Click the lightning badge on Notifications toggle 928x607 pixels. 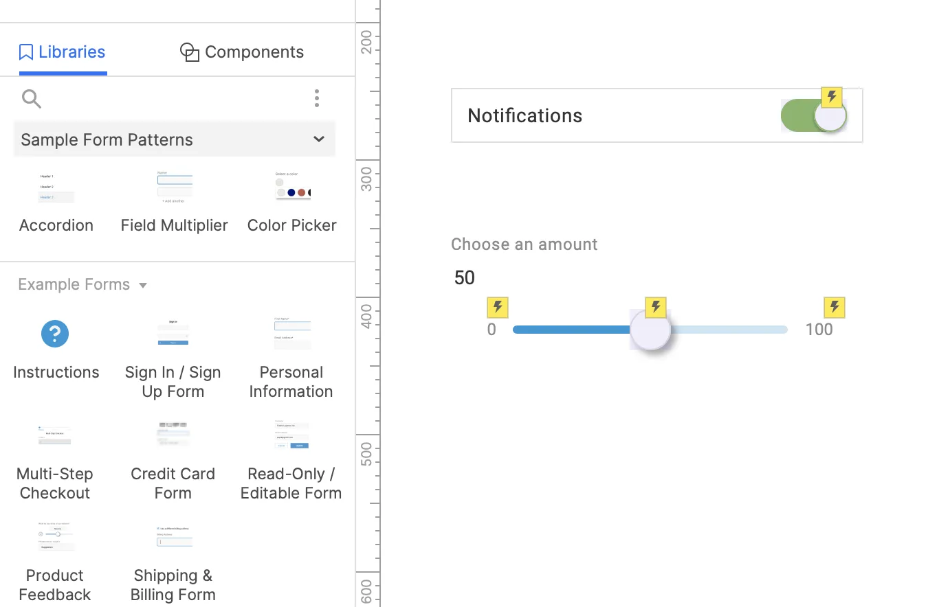(x=832, y=97)
